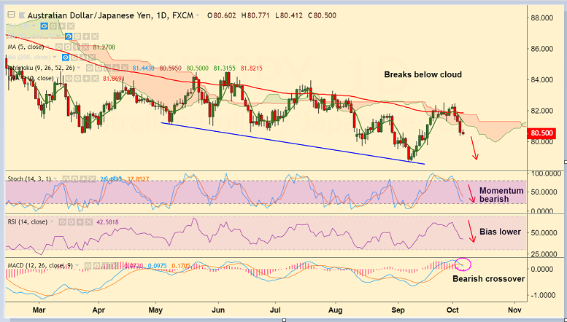Open dropdown arrow next to MA (5, close)
567x322 pixels.
point(48,47)
